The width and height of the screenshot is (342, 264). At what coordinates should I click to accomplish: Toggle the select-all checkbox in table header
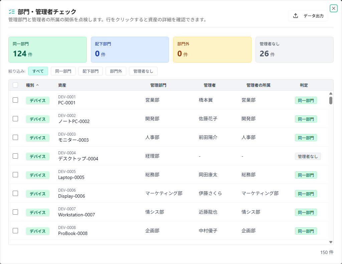coord(15,85)
